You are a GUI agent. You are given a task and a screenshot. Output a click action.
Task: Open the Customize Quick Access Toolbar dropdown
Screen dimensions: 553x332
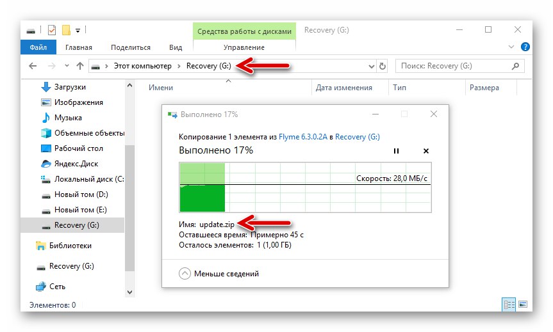(78, 31)
